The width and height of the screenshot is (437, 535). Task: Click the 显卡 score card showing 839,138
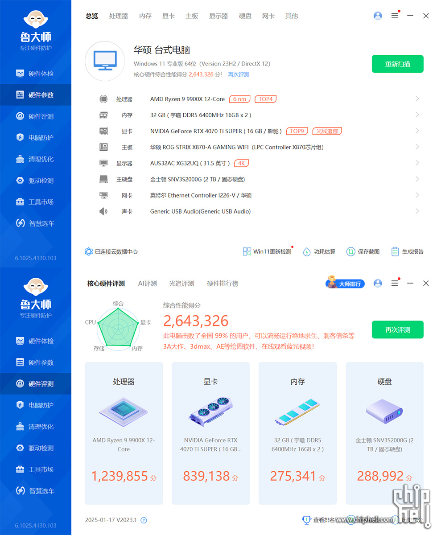click(211, 433)
